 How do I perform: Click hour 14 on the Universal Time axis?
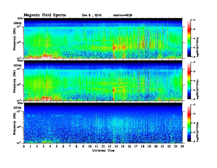pos(116,147)
